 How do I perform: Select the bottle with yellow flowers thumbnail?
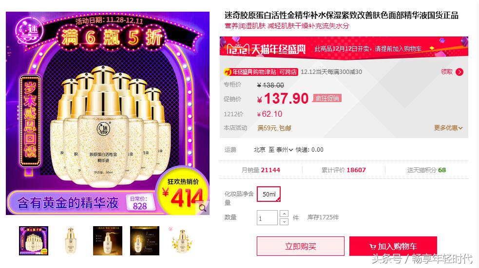tap(182, 241)
